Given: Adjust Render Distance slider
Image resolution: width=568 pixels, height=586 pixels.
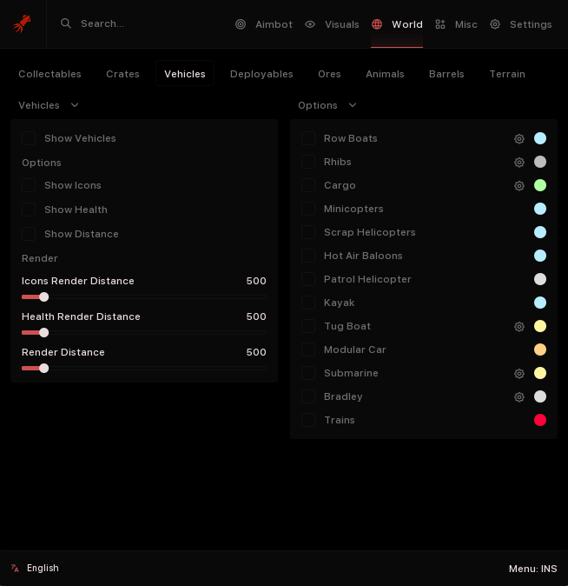Looking at the screenshot, I should coord(144,368).
